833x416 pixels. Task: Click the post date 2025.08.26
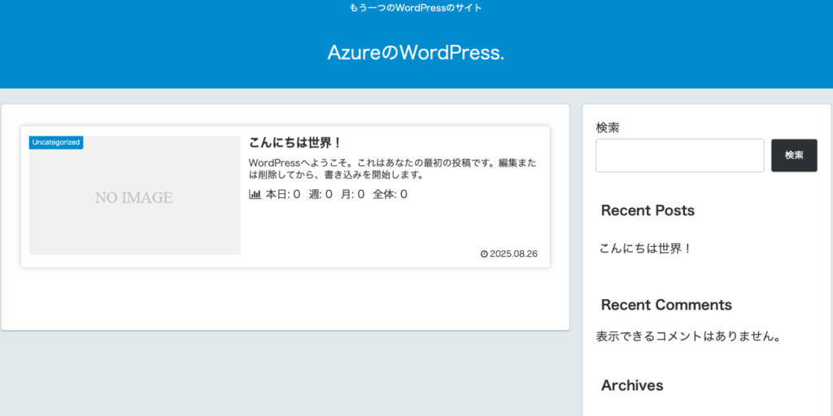pos(513,253)
